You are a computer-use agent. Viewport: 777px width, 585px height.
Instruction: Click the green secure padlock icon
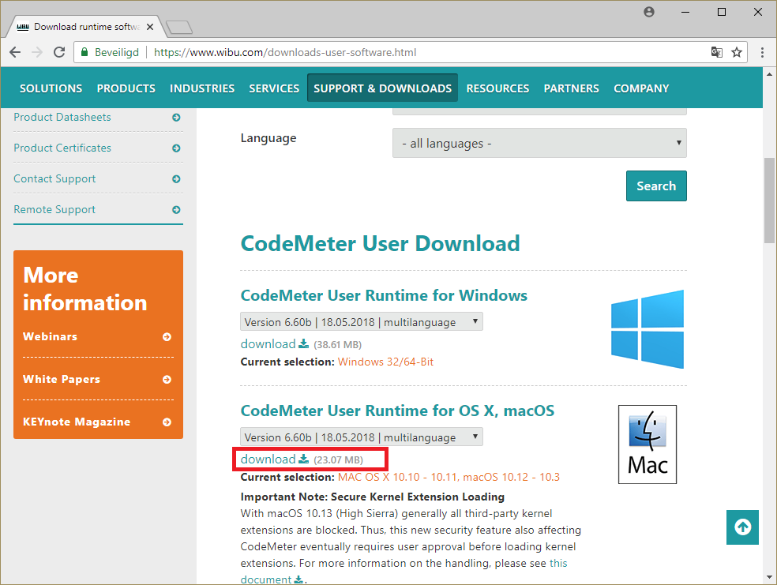(x=84, y=52)
